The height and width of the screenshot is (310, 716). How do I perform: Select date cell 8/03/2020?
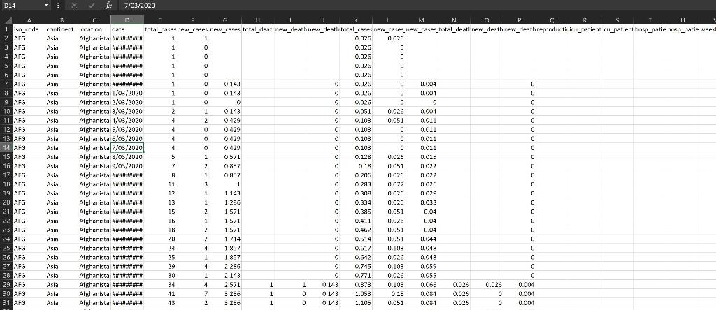127,157
